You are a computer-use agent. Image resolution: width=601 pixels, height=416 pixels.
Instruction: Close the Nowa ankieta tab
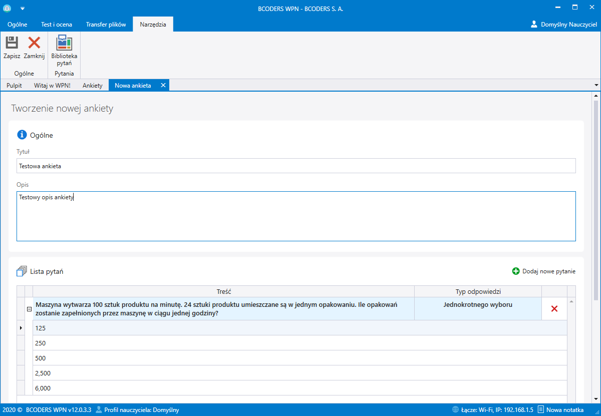pyautogui.click(x=163, y=85)
